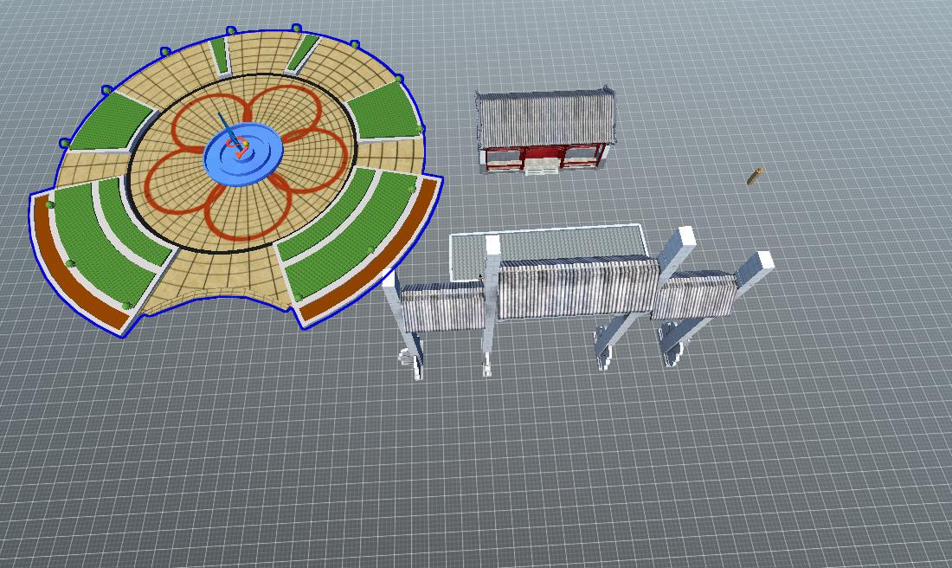Click the narrow green wedge at the plaza's top-left
The height and width of the screenshot is (568, 952).
point(219,55)
